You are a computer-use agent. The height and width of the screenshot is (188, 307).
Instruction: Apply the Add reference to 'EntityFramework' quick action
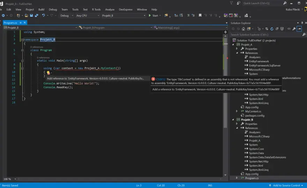click(x=96, y=79)
